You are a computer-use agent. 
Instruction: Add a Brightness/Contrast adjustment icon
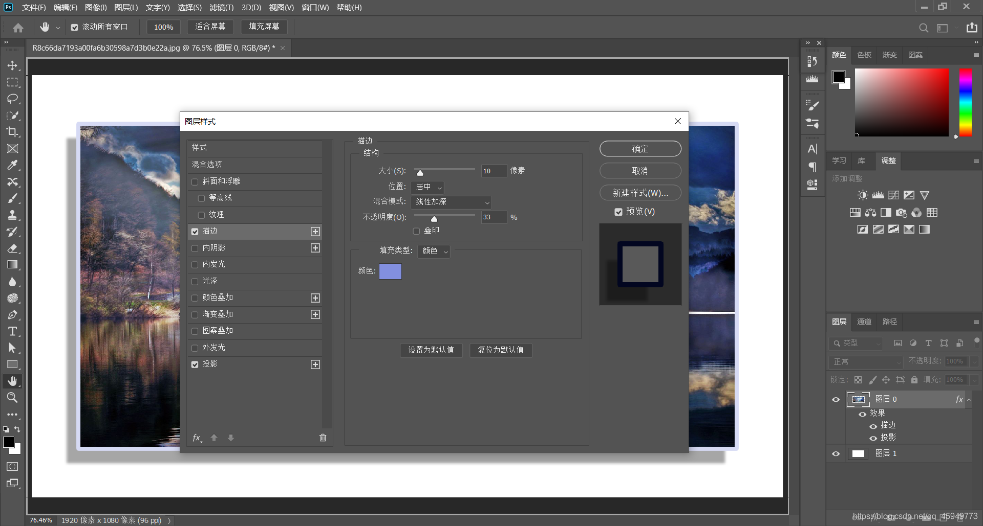pyautogui.click(x=863, y=195)
